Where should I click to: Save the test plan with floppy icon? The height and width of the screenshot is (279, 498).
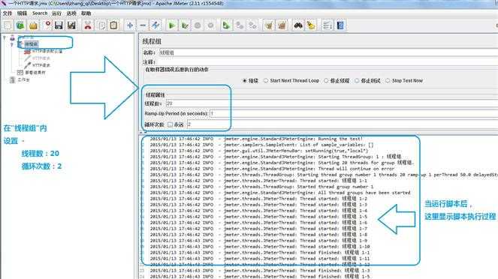coord(59,25)
